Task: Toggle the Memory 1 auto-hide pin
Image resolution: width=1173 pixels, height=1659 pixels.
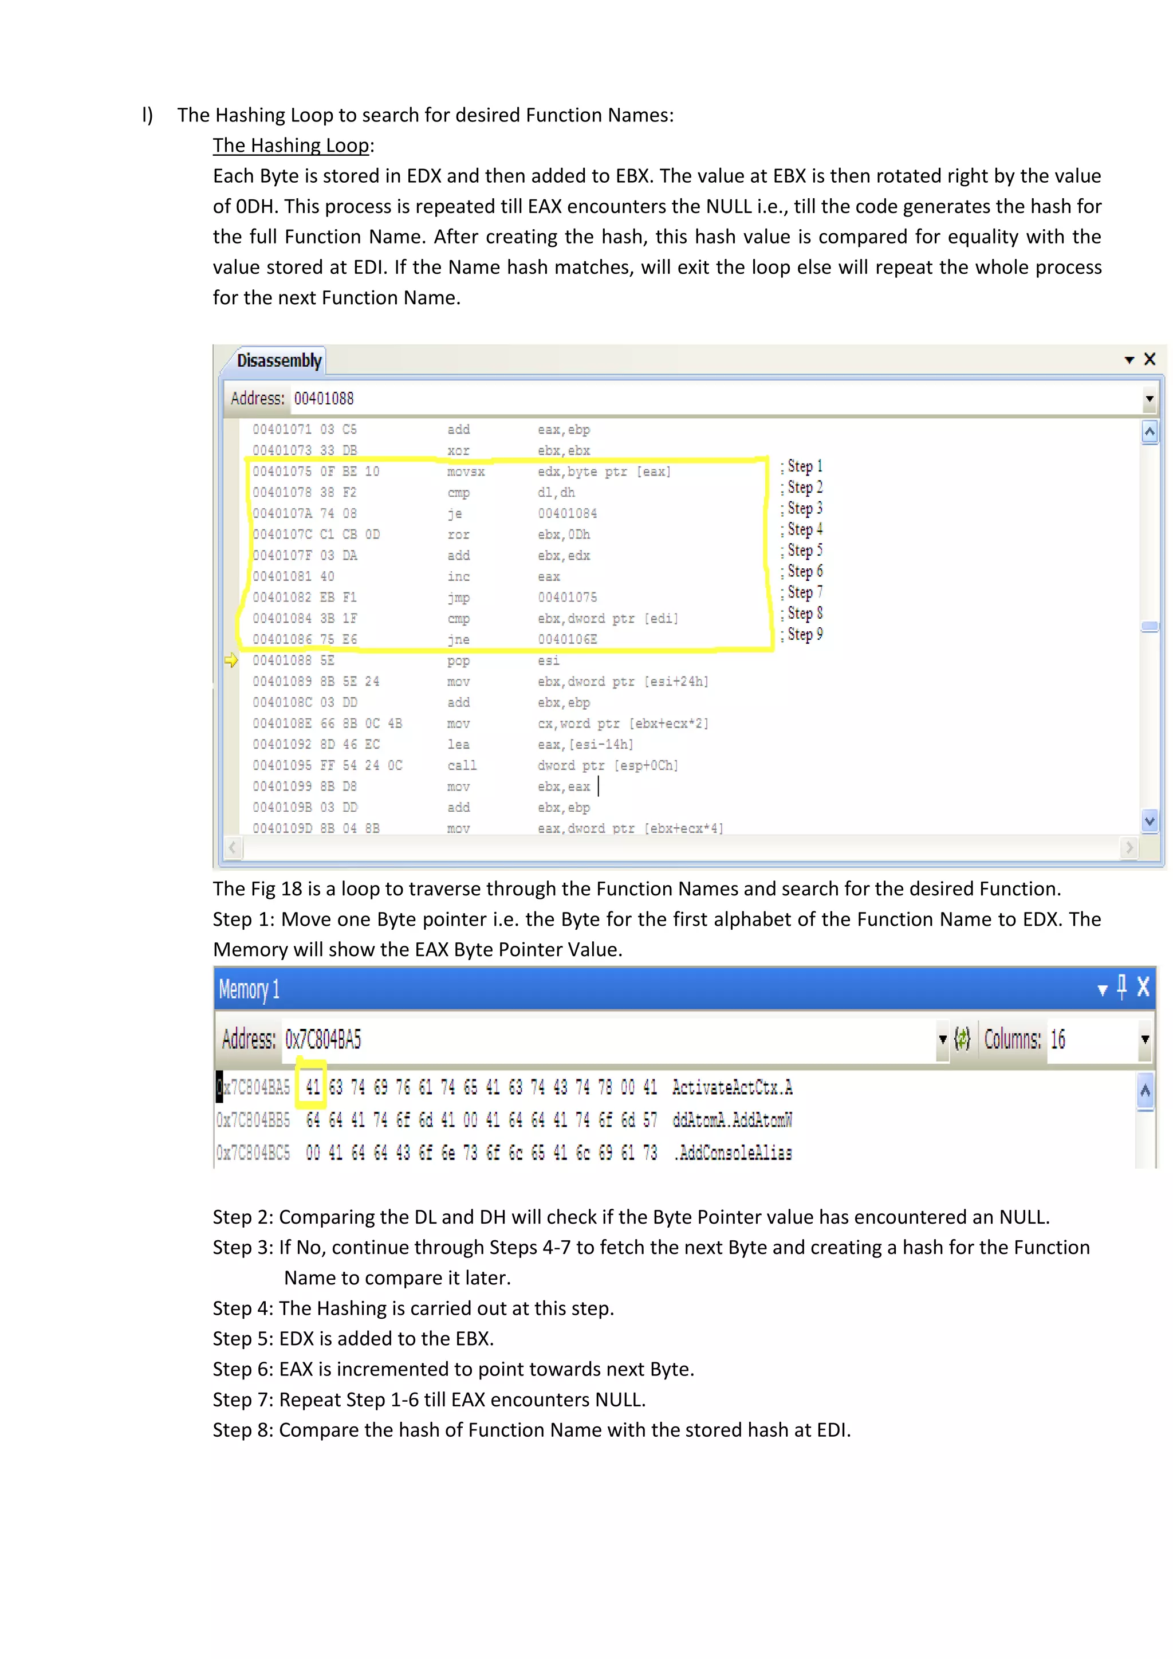Action: (1121, 986)
